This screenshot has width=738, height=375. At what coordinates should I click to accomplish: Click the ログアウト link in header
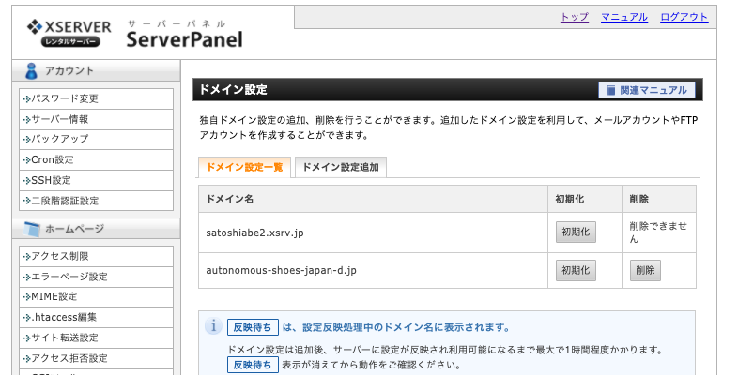(684, 17)
